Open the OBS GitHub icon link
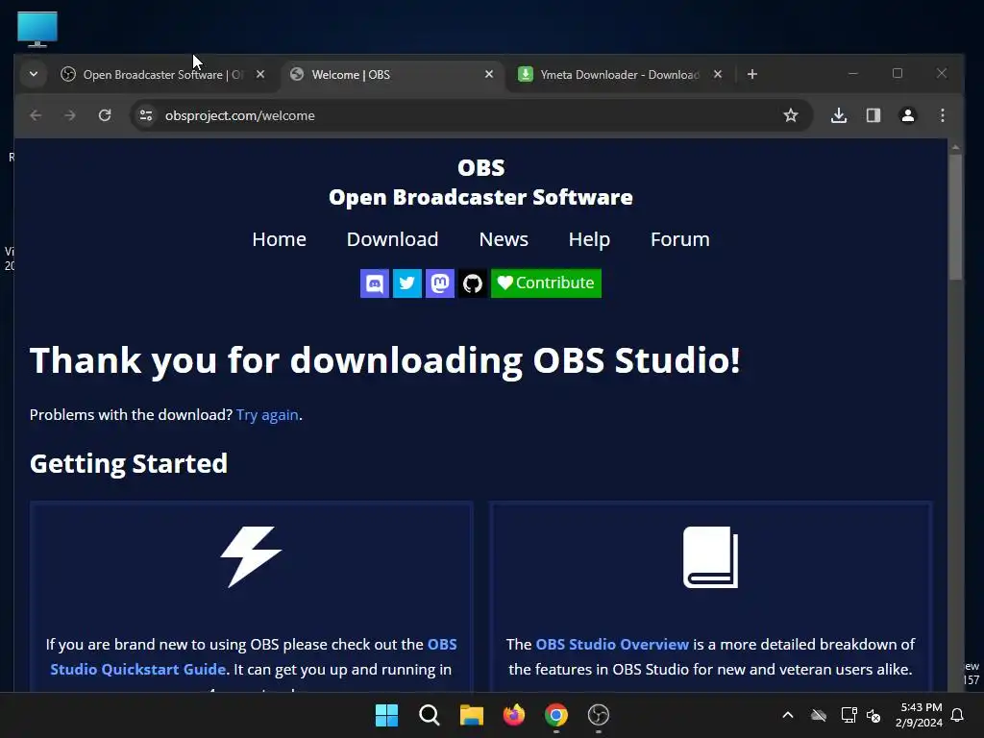Screen dimensions: 984x738 (x=473, y=283)
